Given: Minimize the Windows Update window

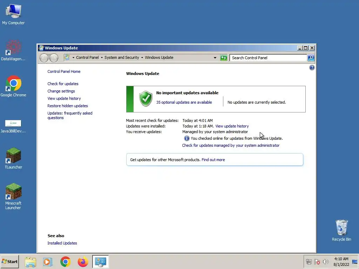Looking at the screenshot, I should coord(300,48).
